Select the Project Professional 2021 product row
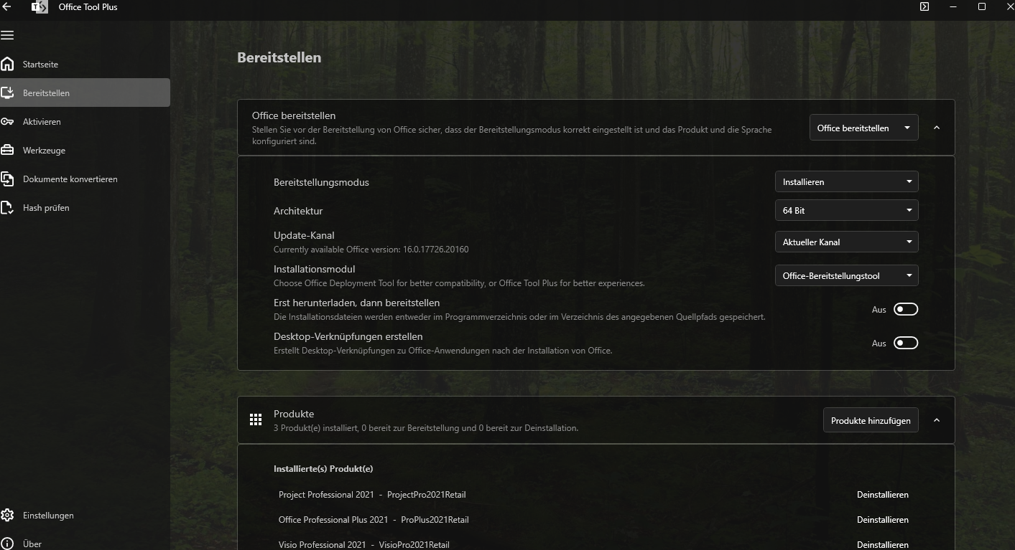The image size is (1015, 550). 595,495
